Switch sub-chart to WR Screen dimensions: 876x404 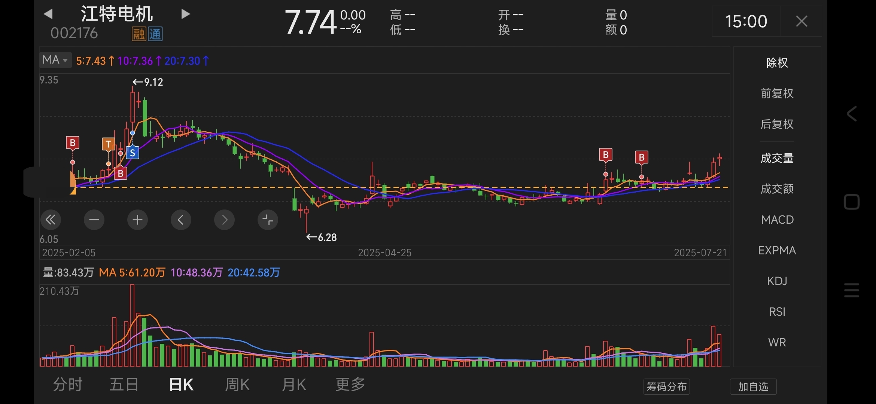pyautogui.click(x=777, y=342)
